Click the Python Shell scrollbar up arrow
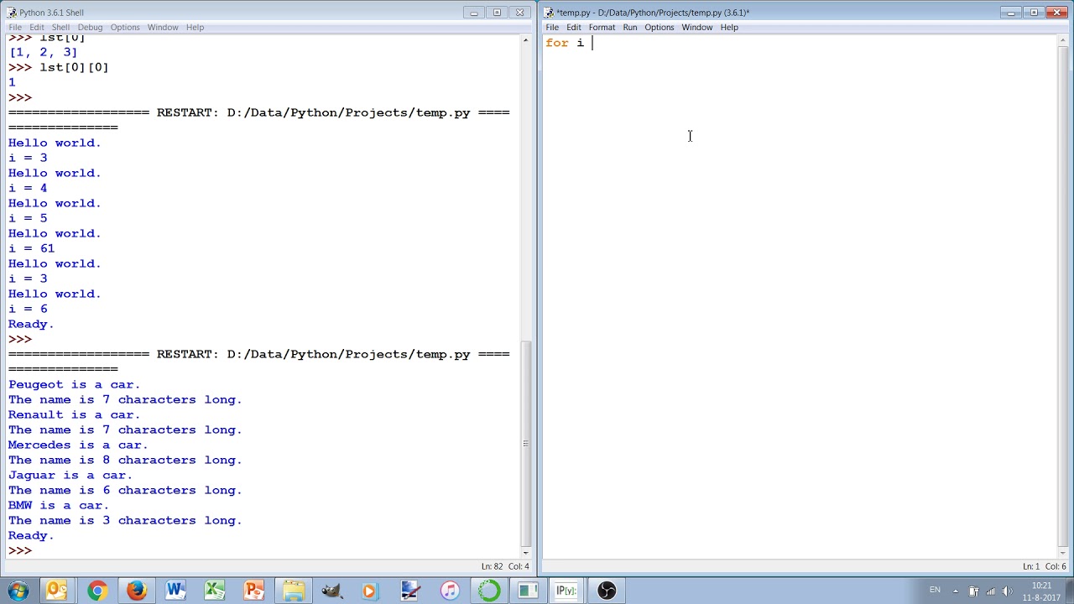Viewport: 1074px width, 604px height. [x=526, y=40]
